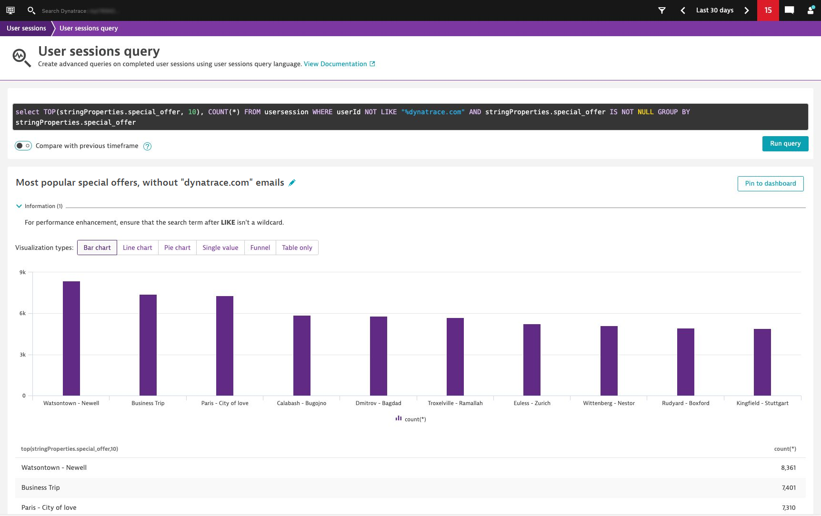Click into the query editor field
821x516 pixels.
(410, 117)
